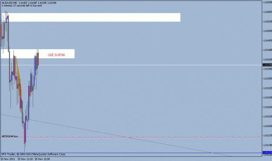Click the 1.01325 price axis label

pyautogui.click(x=268, y=88)
